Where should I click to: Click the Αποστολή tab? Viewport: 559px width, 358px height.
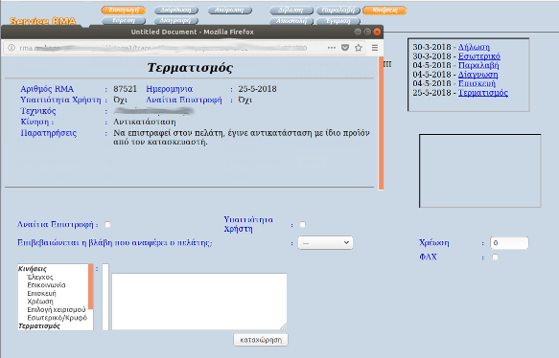click(x=291, y=21)
